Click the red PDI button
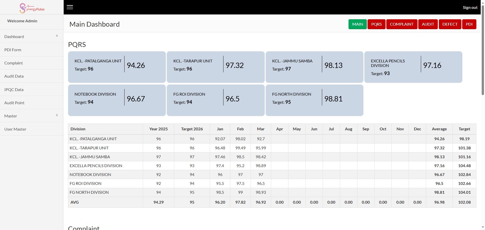This screenshot has width=485, height=230. click(469, 24)
